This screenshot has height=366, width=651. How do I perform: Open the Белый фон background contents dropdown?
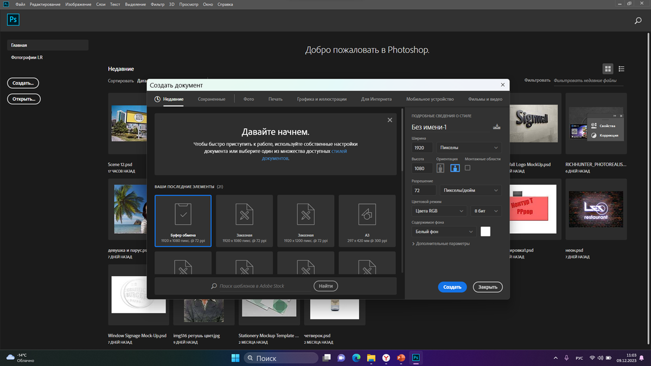444,231
